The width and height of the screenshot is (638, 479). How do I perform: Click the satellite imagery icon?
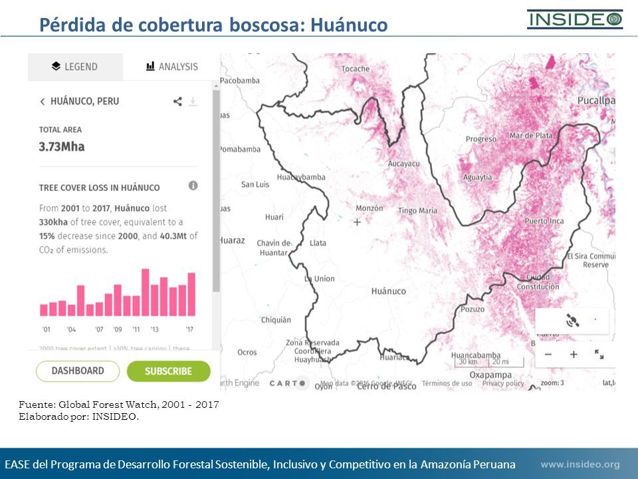click(x=572, y=321)
